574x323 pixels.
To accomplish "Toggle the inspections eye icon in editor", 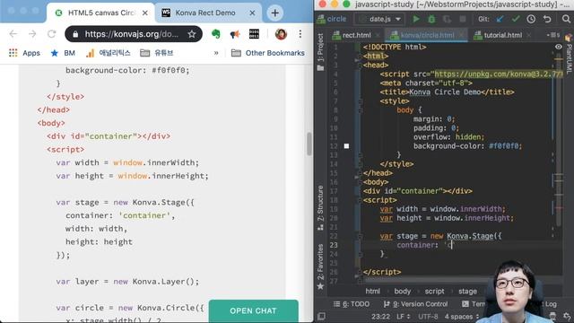I will (x=558, y=47).
